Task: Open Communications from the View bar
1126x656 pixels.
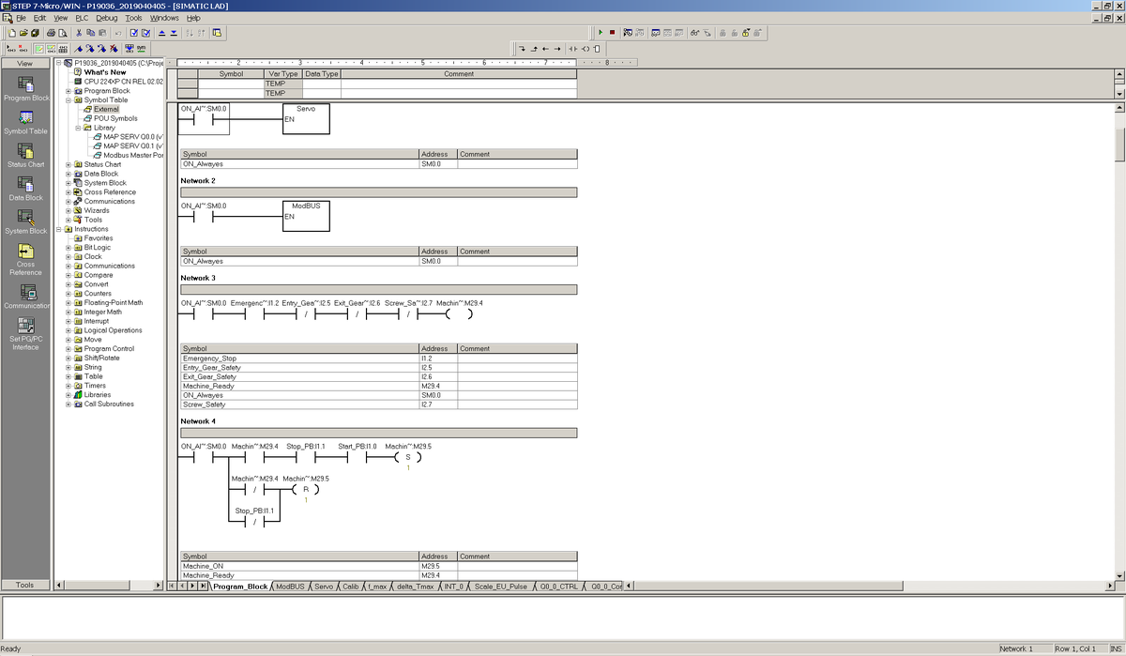Action: pyautogui.click(x=26, y=297)
